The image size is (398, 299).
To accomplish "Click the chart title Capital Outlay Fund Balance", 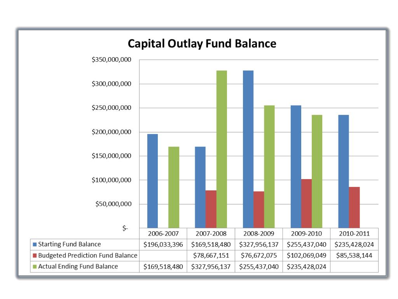I will tap(202, 44).
